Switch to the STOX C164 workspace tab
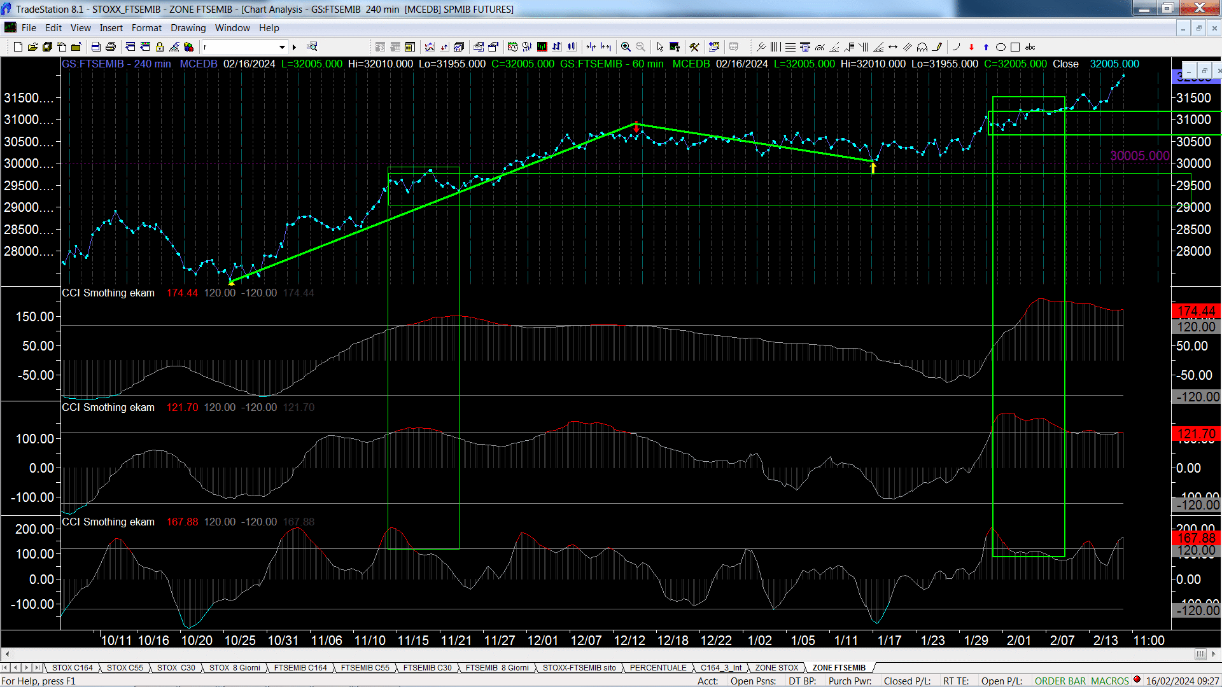The height and width of the screenshot is (687, 1222). [x=72, y=667]
